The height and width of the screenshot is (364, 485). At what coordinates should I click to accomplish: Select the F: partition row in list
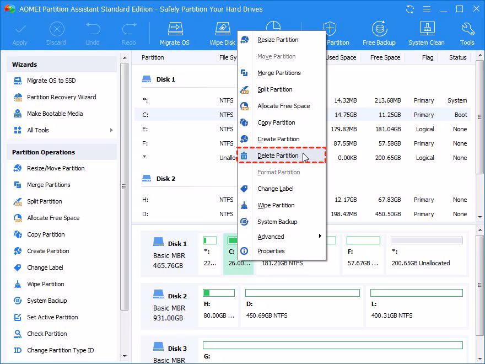pos(303,143)
